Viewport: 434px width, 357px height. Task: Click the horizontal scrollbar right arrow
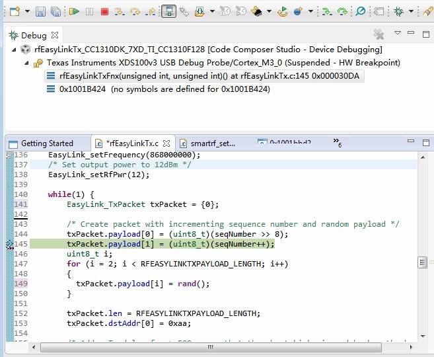411,347
